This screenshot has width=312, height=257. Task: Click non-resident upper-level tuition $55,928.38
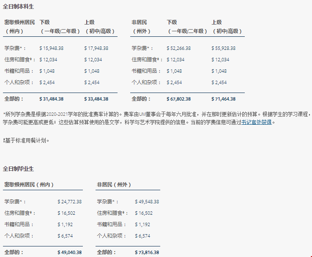click(x=223, y=48)
